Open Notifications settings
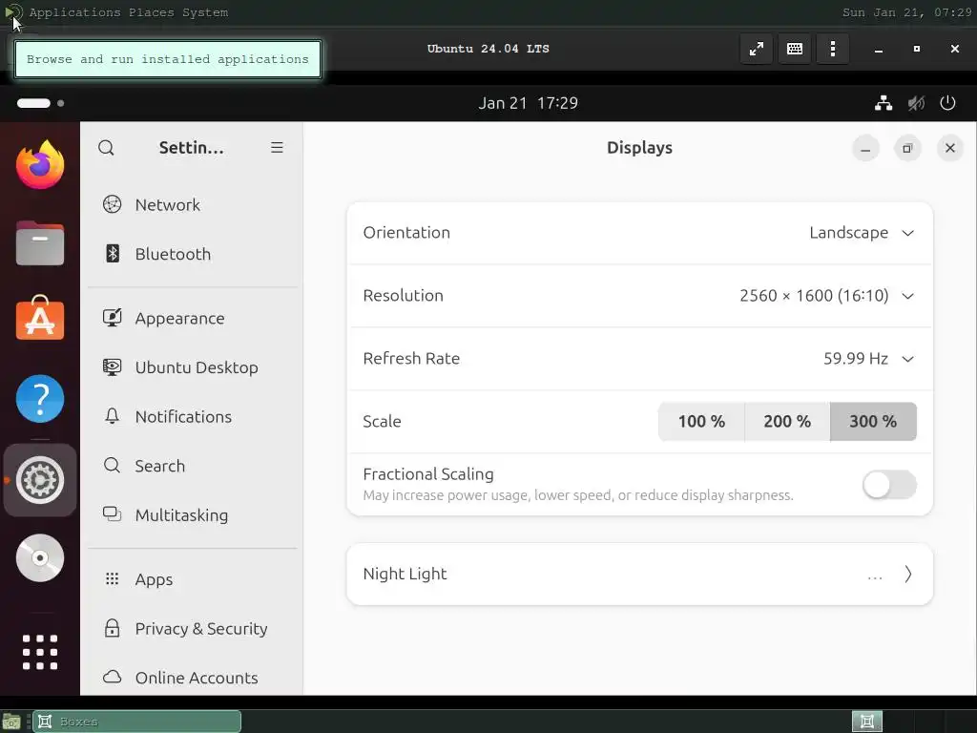Viewport: 977px width, 733px height. (192, 416)
